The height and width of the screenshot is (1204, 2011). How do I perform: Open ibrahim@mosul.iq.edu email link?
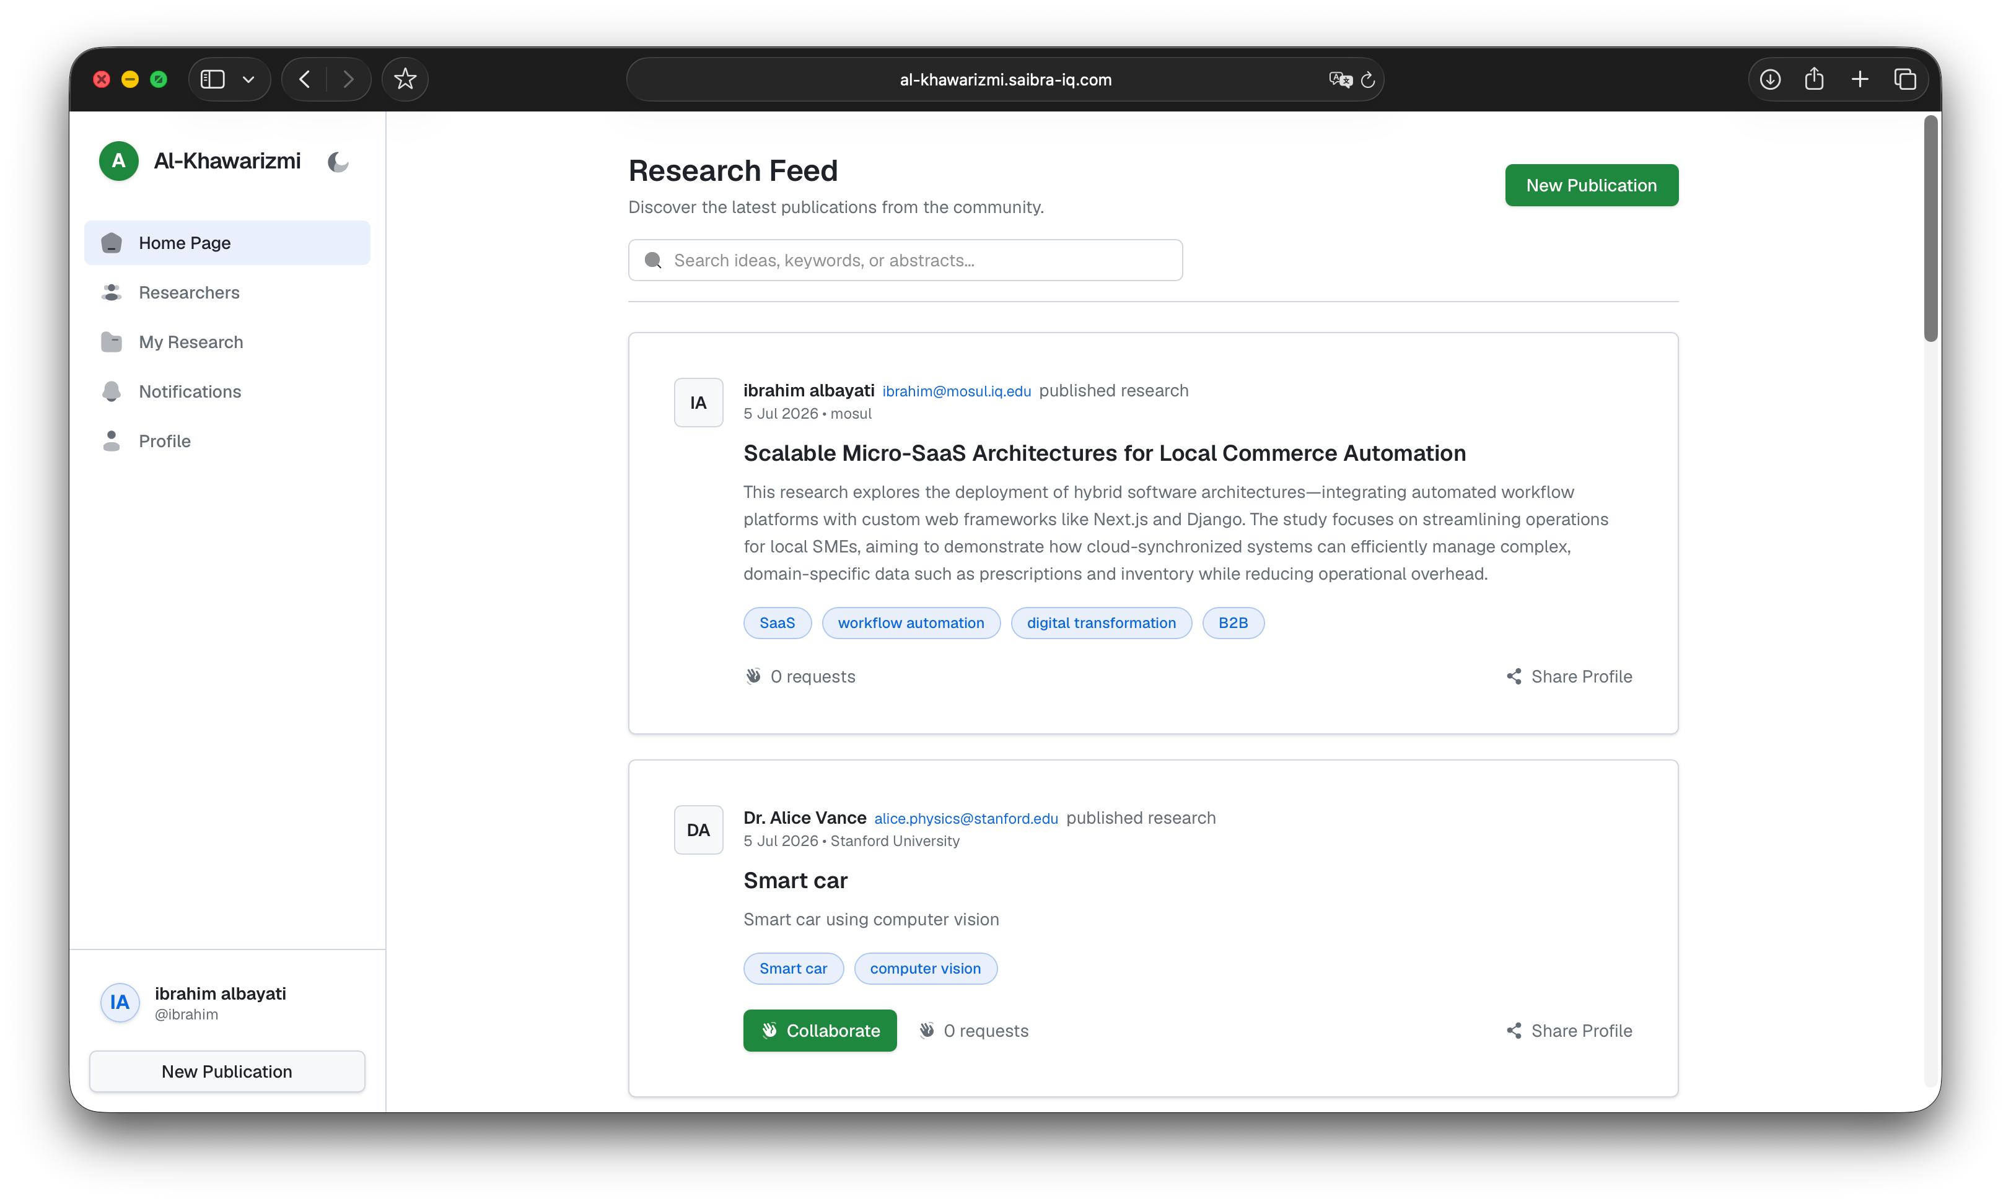coord(956,391)
